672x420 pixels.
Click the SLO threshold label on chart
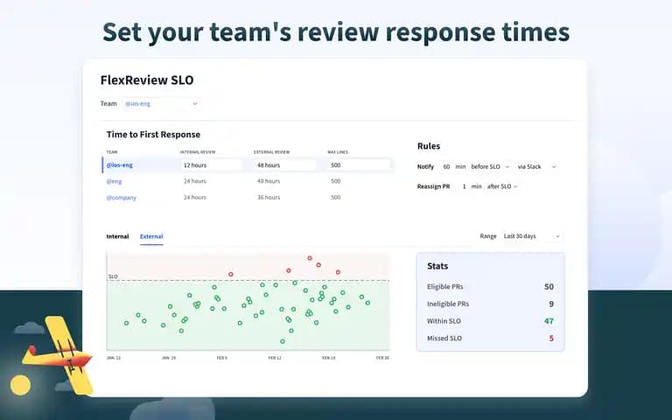coord(113,276)
